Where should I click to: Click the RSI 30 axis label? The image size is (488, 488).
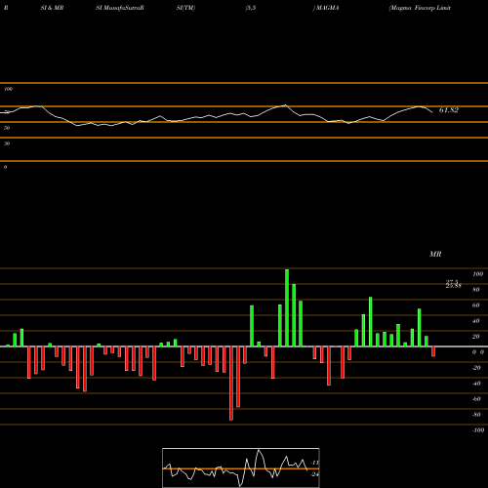point(7,143)
